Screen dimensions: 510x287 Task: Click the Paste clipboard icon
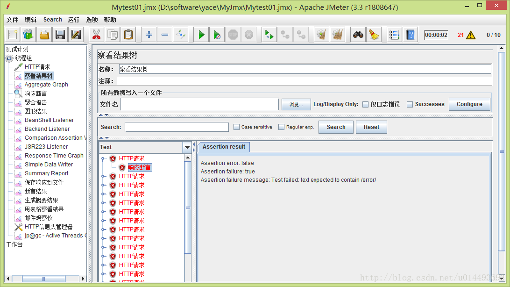coord(128,35)
